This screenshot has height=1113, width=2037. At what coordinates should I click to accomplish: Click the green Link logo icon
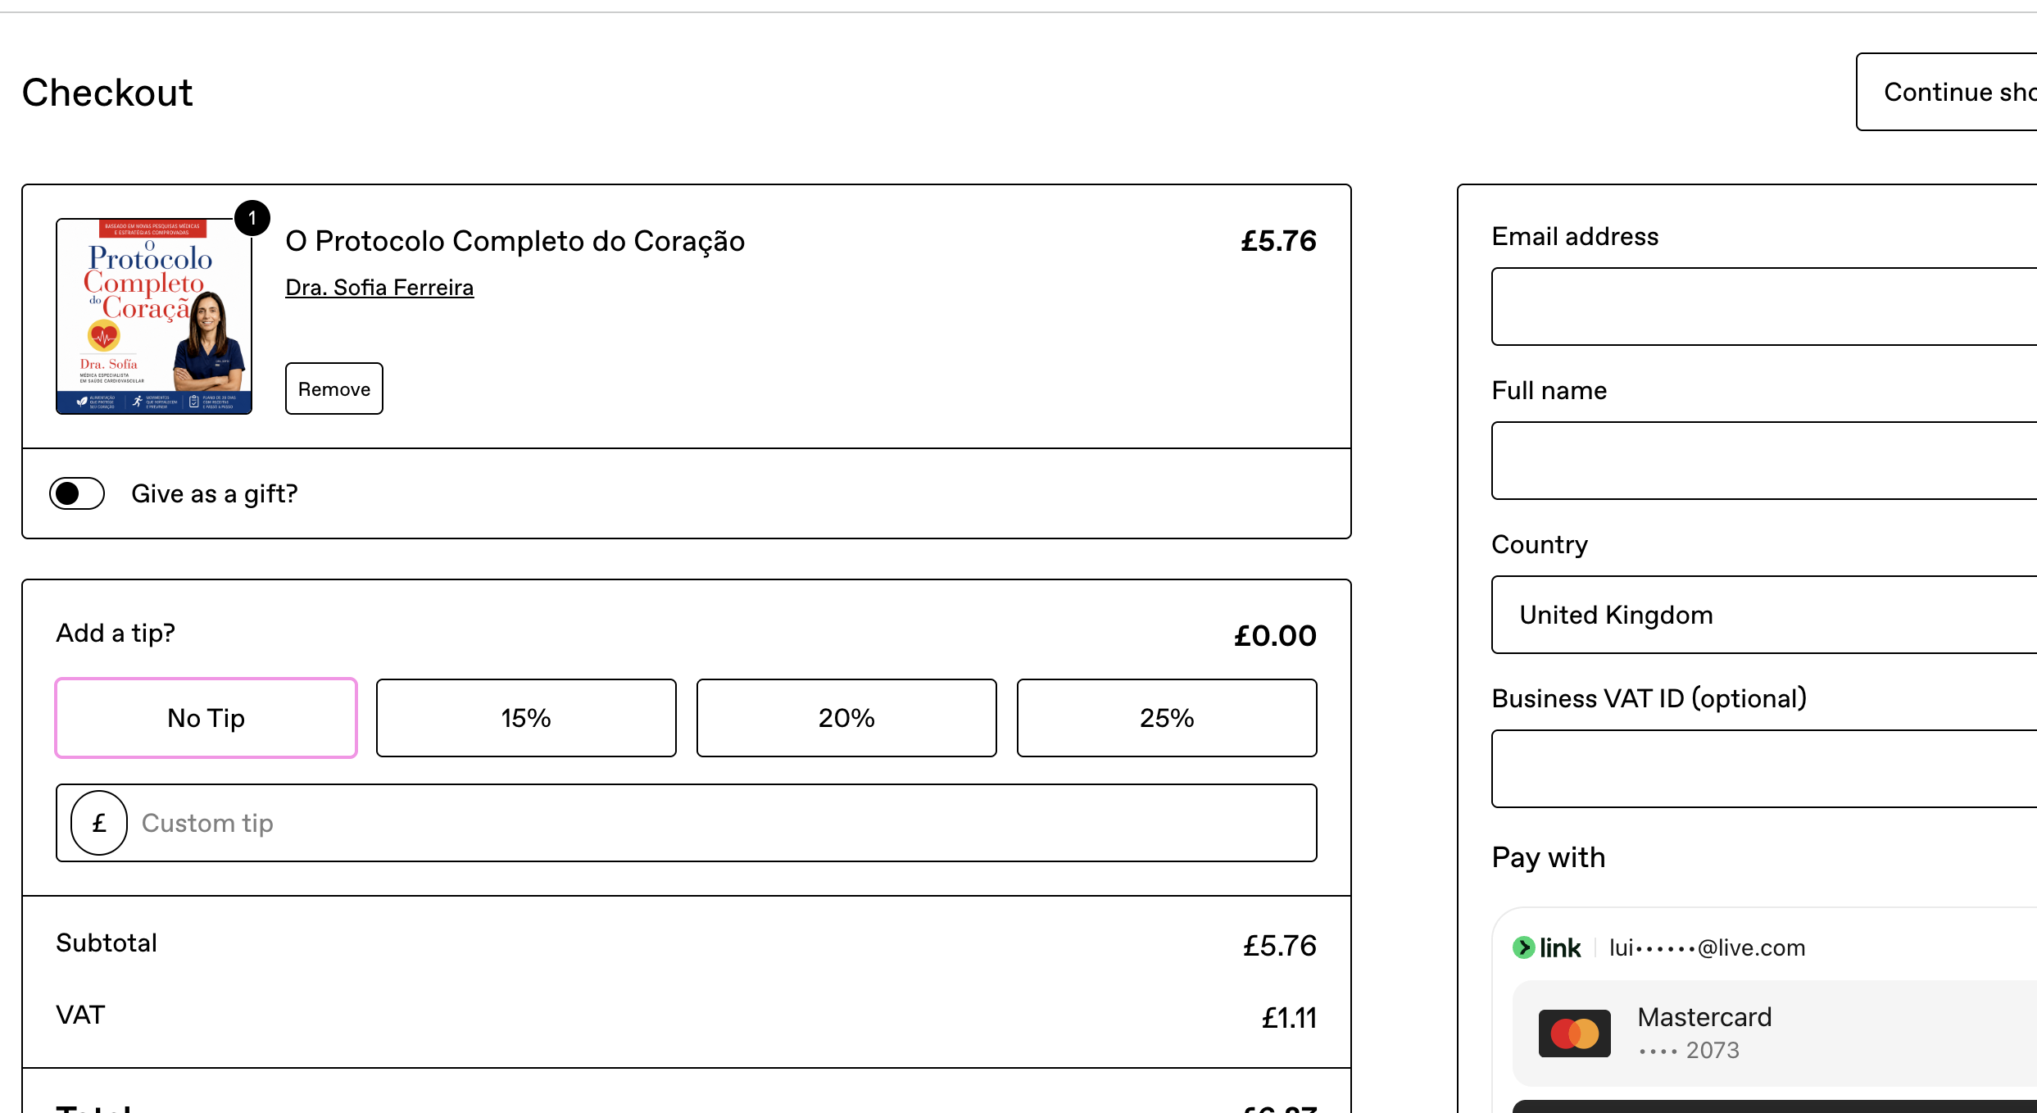1523,947
